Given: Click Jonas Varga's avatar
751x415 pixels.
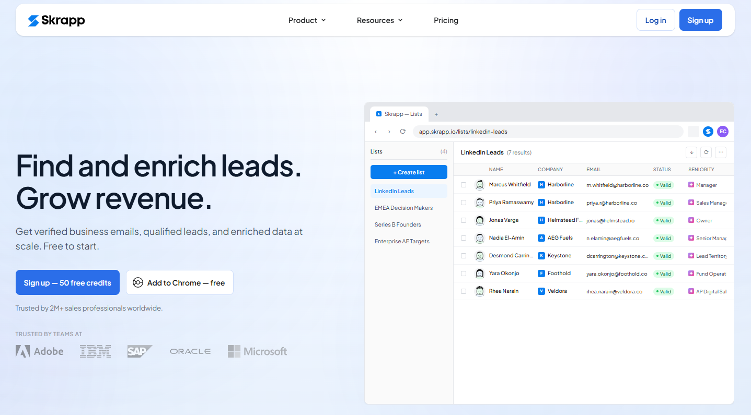Looking at the screenshot, I should point(479,220).
